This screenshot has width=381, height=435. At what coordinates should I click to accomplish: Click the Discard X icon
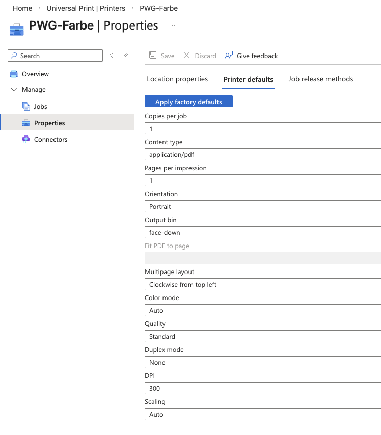click(186, 56)
